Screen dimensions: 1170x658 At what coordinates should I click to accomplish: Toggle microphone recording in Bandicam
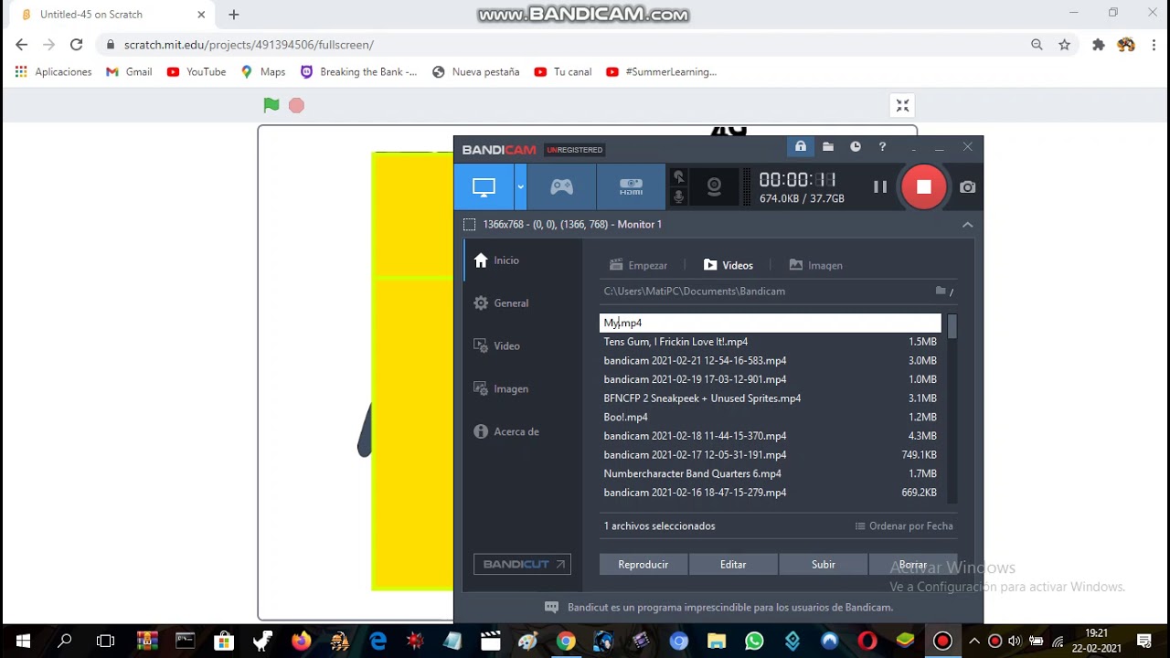pos(678,196)
